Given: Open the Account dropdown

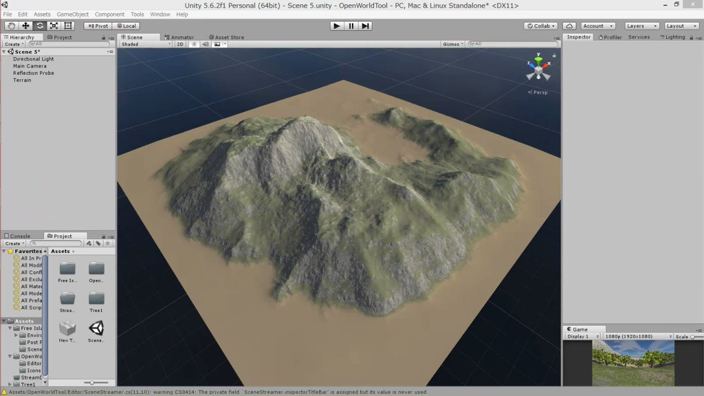Looking at the screenshot, I should coord(598,26).
